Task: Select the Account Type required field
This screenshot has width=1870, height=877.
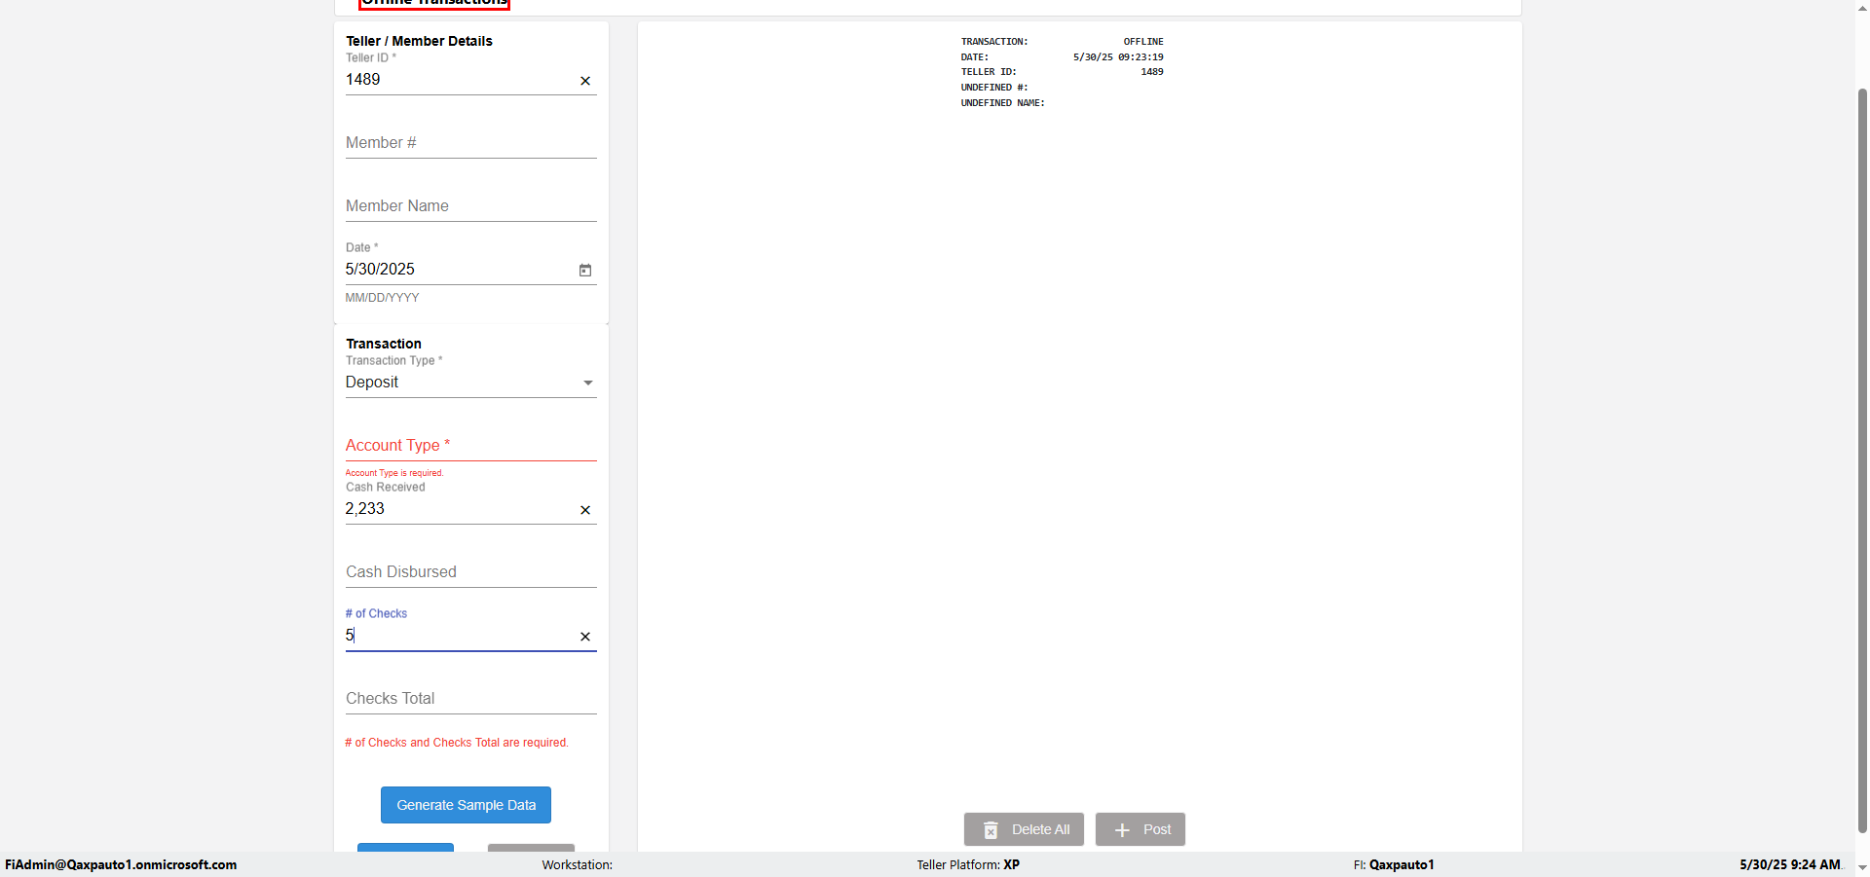Action: [471, 446]
